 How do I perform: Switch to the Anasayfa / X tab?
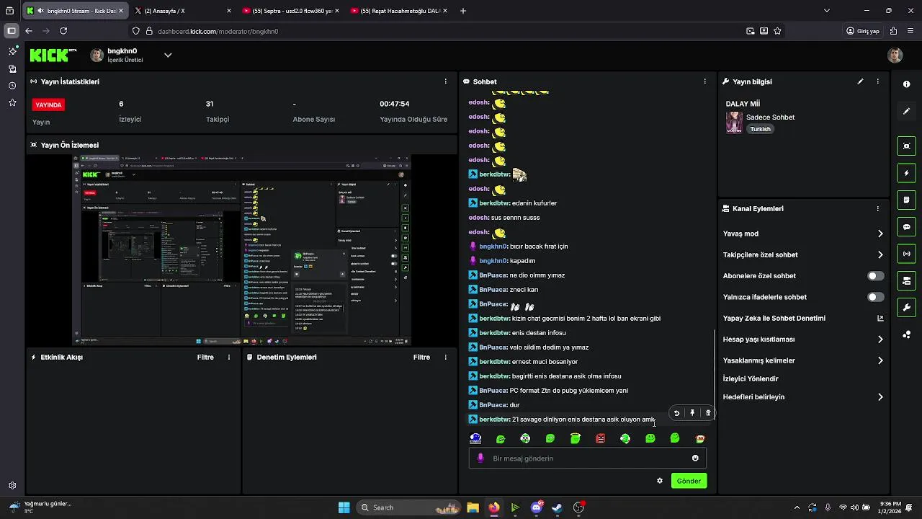click(182, 11)
